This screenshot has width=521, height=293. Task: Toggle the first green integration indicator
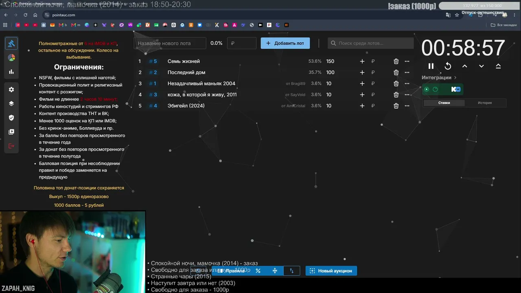[427, 89]
